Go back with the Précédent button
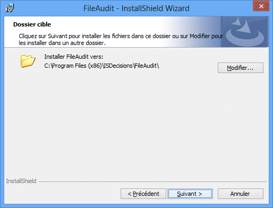273x208 pixels. 143,194
